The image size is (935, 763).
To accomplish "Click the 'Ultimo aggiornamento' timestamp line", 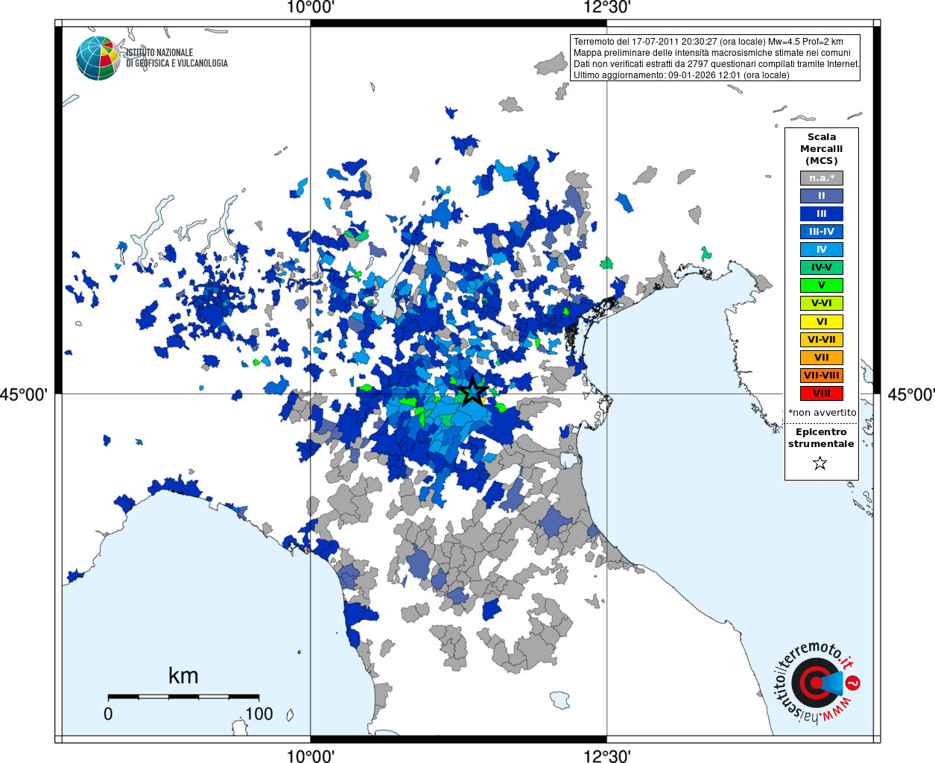I will coord(681,75).
